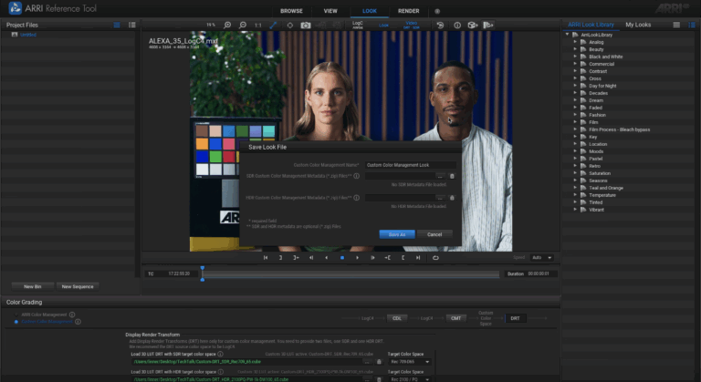
Task: Click the Custom Color Management Name field
Action: click(x=411, y=165)
